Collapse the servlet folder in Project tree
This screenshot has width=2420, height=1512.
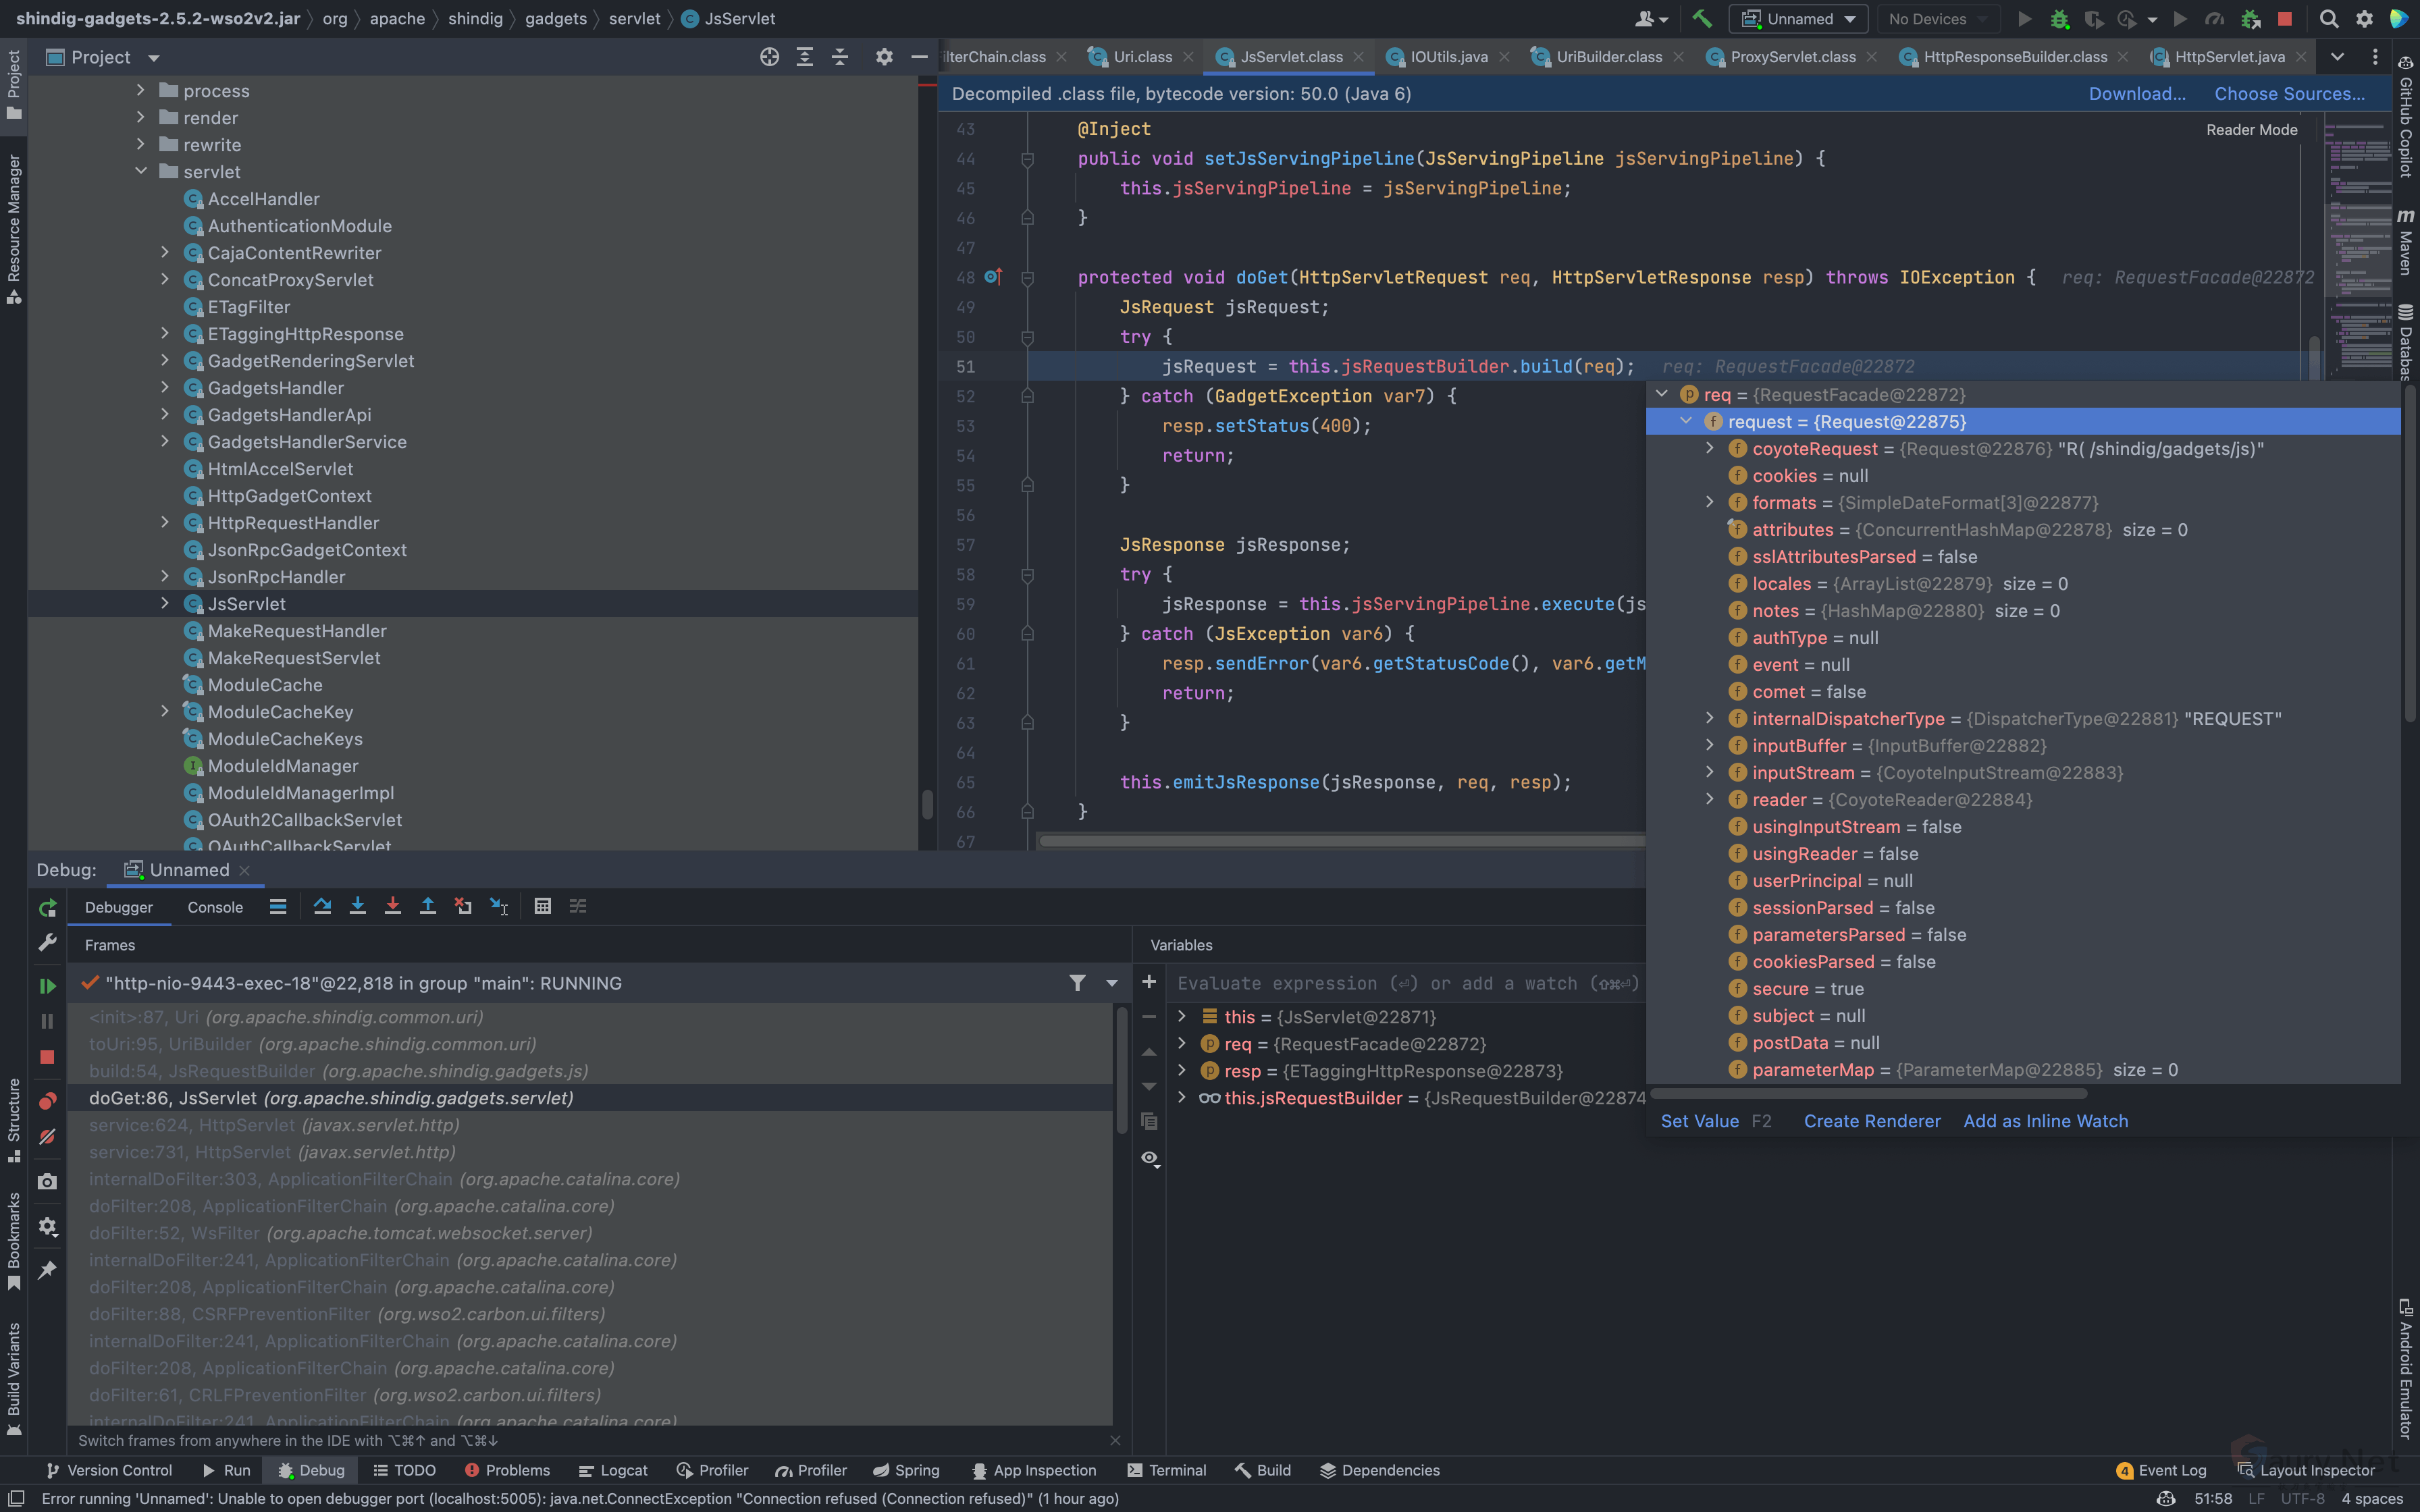(x=141, y=172)
